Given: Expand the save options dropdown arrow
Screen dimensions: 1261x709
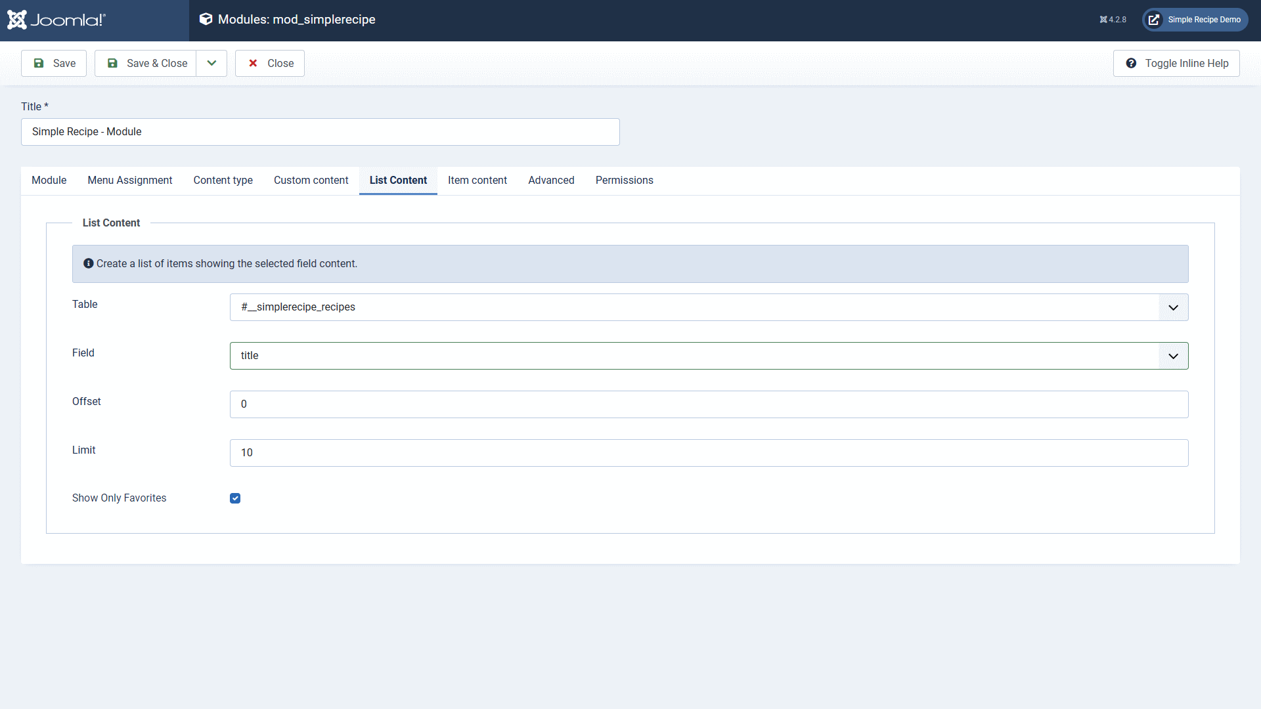Looking at the screenshot, I should click(211, 64).
